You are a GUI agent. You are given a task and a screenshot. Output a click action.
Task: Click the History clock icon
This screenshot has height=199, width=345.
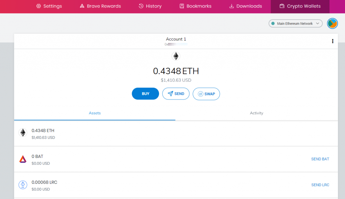click(x=141, y=6)
